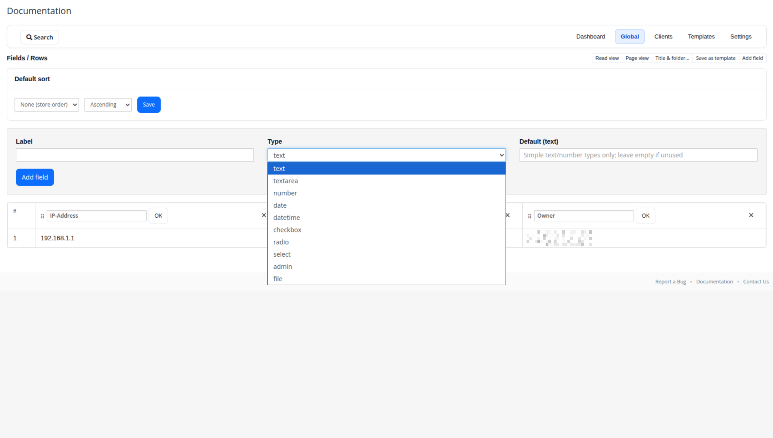This screenshot has width=773, height=438.
Task: Select 'checkbox' type option
Action: point(287,230)
